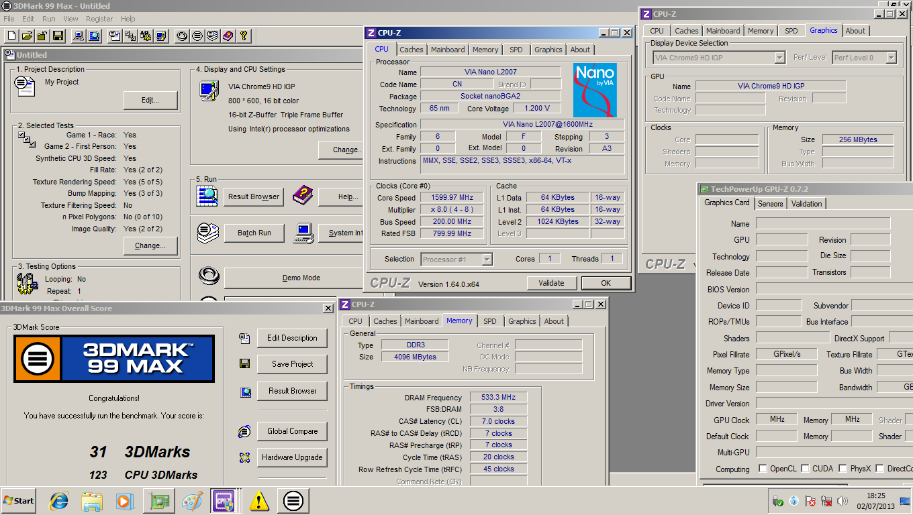Switch to Mainboard tab in center CPU-Z window
Viewport: 913px width, 515px height.
click(448, 50)
